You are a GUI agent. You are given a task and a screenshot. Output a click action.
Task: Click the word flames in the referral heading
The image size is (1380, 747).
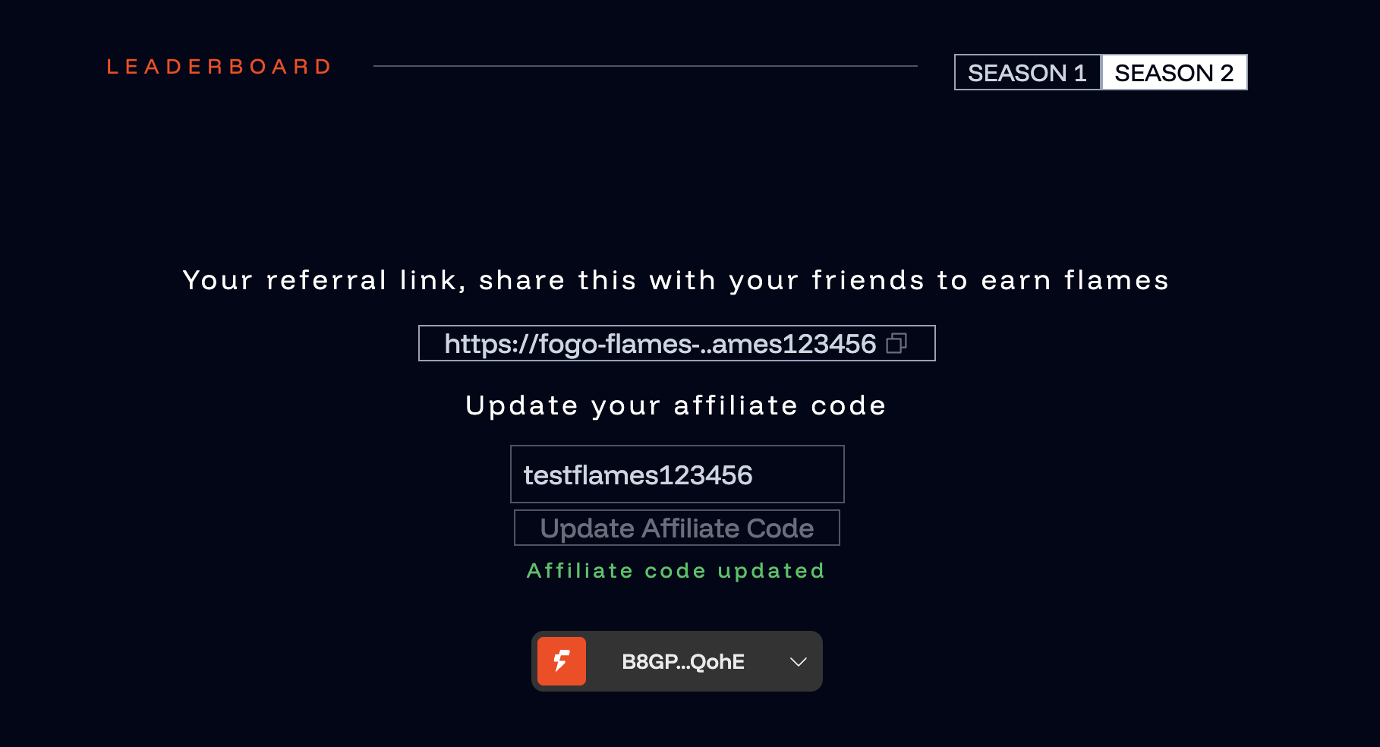(x=1116, y=280)
